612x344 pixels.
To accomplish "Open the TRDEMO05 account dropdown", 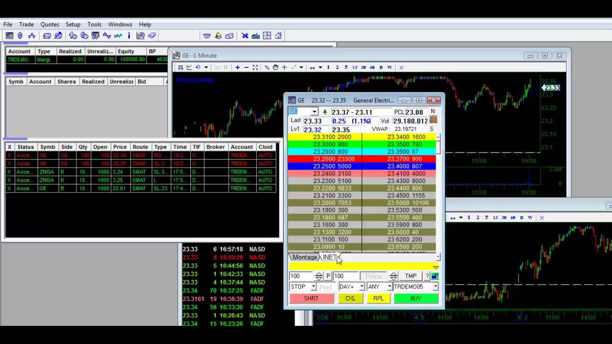I will click(435, 287).
